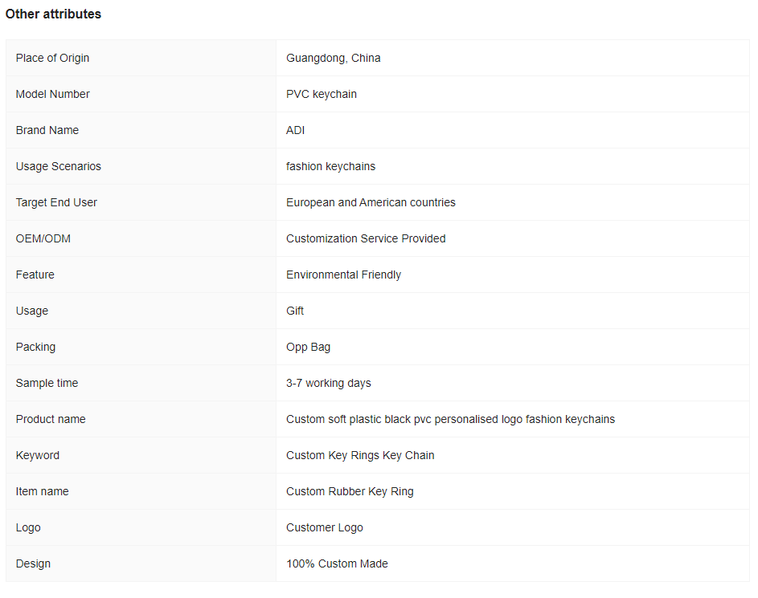Screen dimensions: 758x598
Task: Click the fashion keychains value
Action: pos(330,166)
